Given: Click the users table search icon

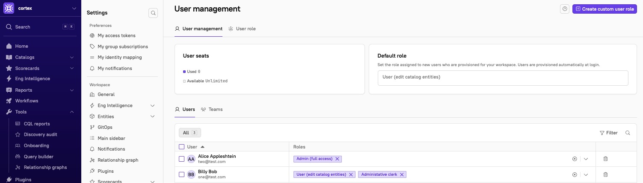Looking at the screenshot, I should 628,133.
